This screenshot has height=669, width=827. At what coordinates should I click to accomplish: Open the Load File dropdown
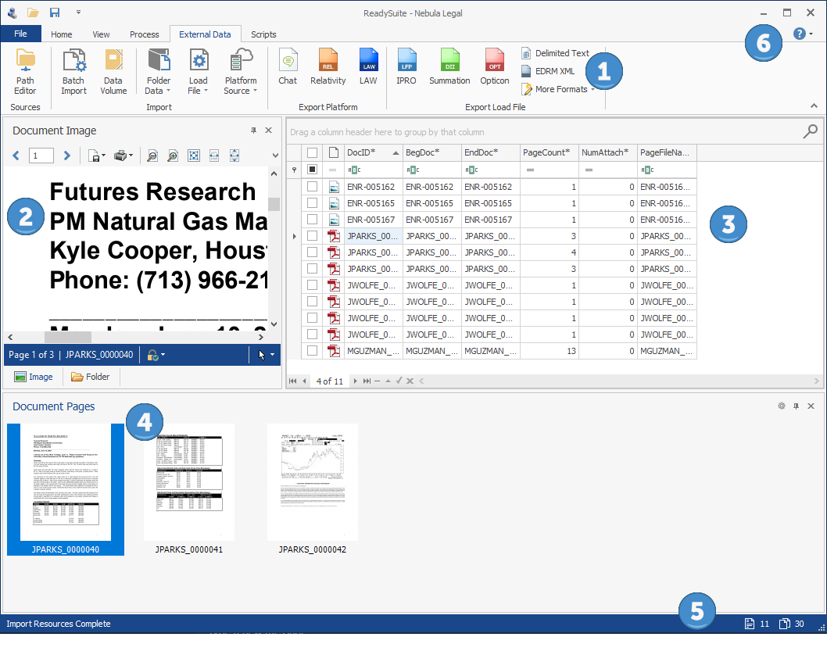point(199,72)
